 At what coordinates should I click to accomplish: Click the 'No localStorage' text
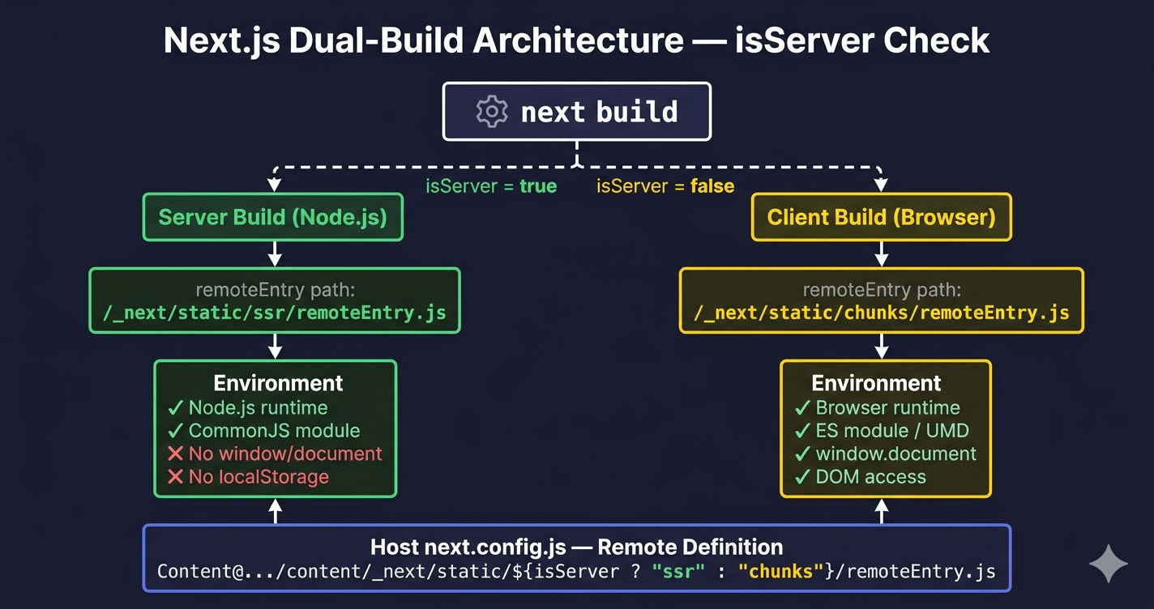[259, 477]
